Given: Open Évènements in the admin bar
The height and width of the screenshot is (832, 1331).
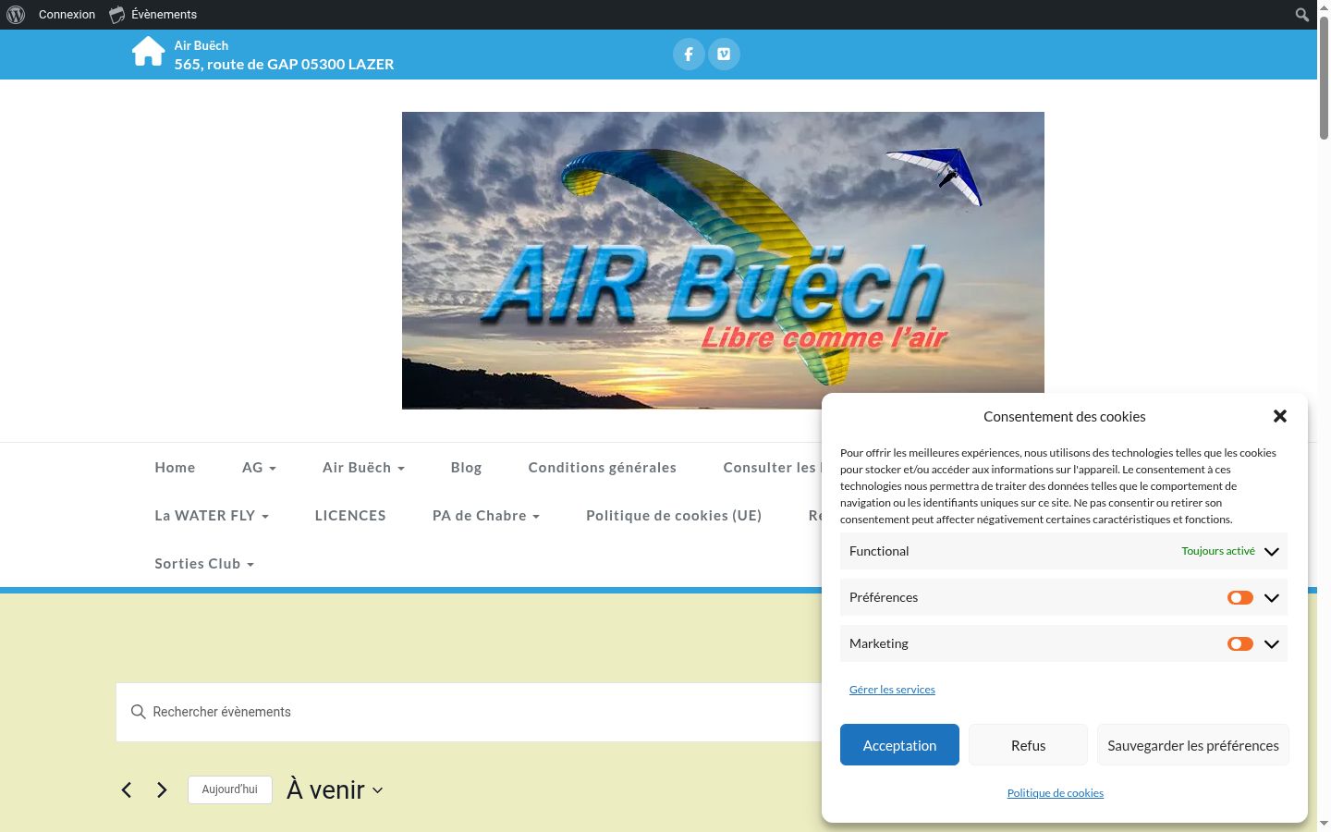Looking at the screenshot, I should (x=153, y=15).
